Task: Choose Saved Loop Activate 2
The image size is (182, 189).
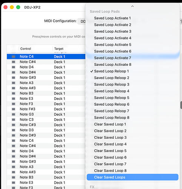Action: tap(132, 25)
